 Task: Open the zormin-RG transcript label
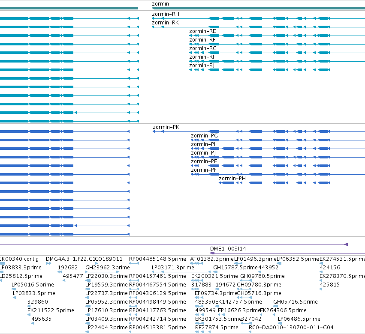(x=203, y=48)
